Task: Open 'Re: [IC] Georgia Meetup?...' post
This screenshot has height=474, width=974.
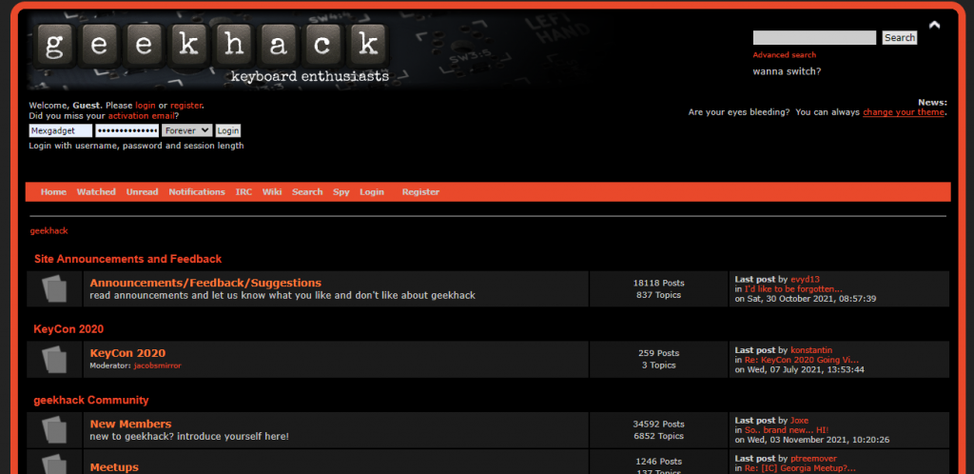Action: pyautogui.click(x=800, y=468)
